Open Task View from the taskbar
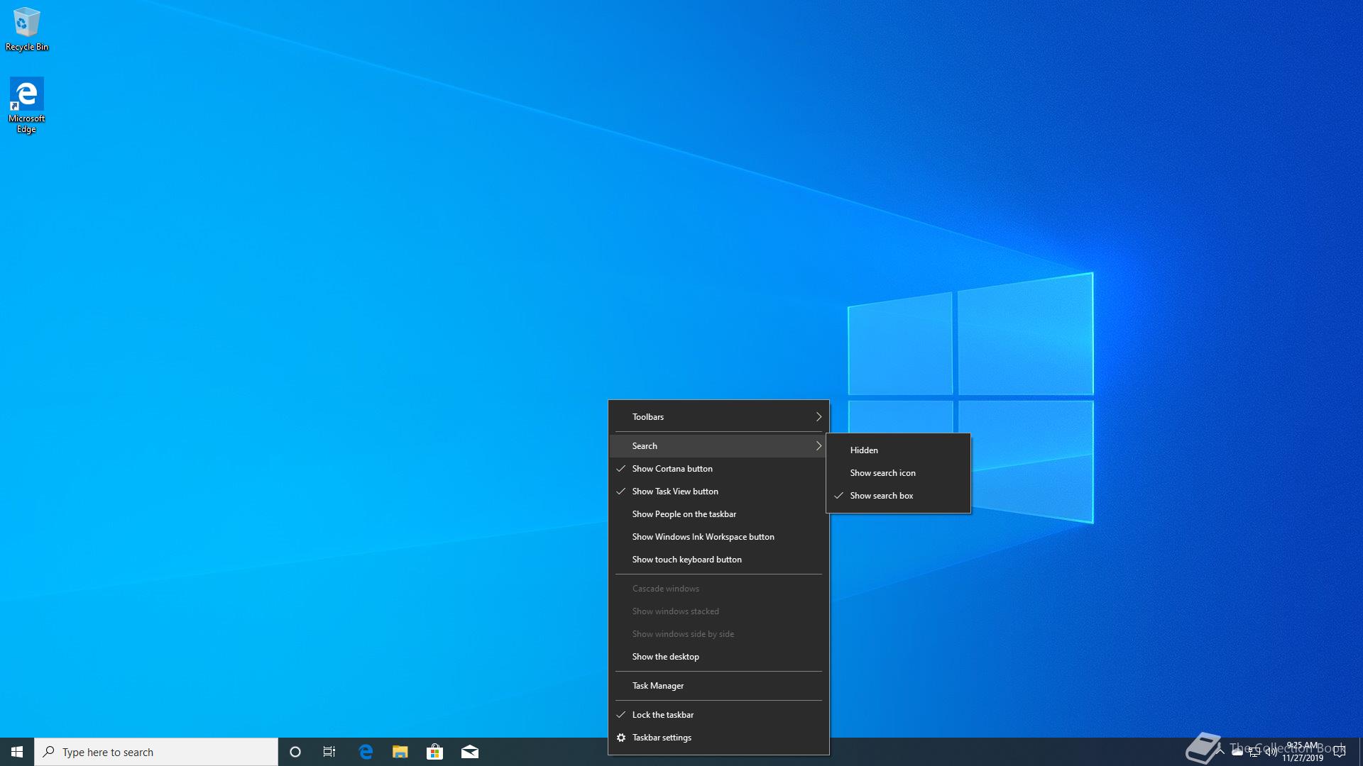The width and height of the screenshot is (1363, 766). [x=329, y=752]
